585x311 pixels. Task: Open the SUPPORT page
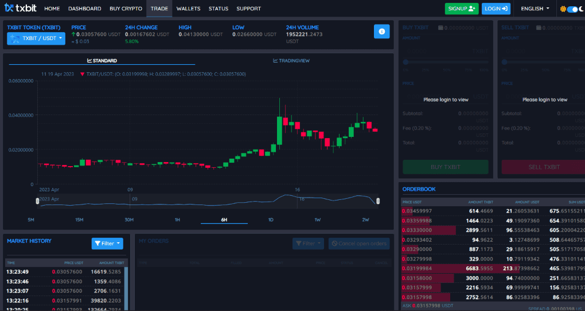pos(248,9)
